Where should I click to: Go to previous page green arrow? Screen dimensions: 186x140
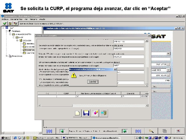pos(62,131)
